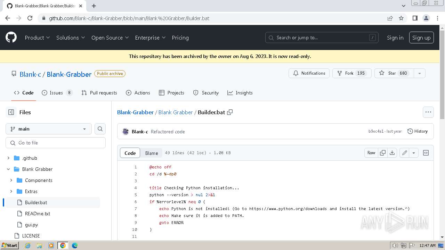Open the Chrome three-dot menu
Image resolution: width=445 pixels, height=250 pixels.
click(437, 18)
